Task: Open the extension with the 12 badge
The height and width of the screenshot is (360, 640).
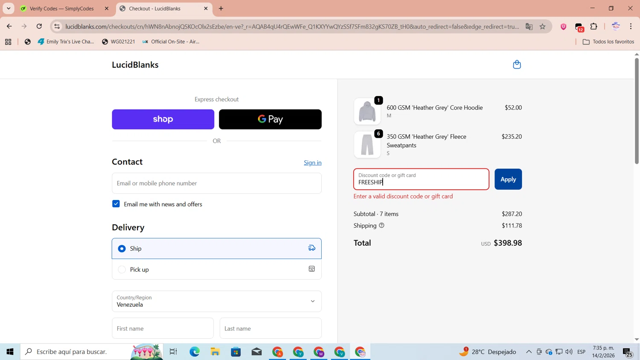Action: [579, 27]
